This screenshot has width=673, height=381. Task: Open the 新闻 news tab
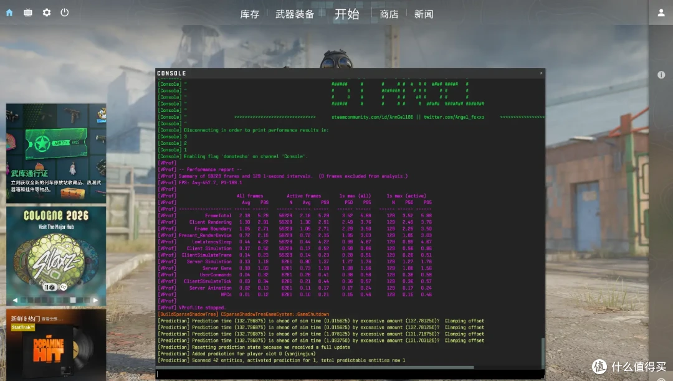click(x=424, y=14)
